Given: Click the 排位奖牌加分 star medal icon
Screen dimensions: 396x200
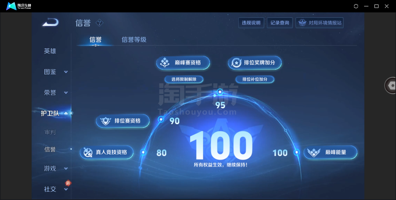Looking at the screenshot, I should [x=236, y=63].
